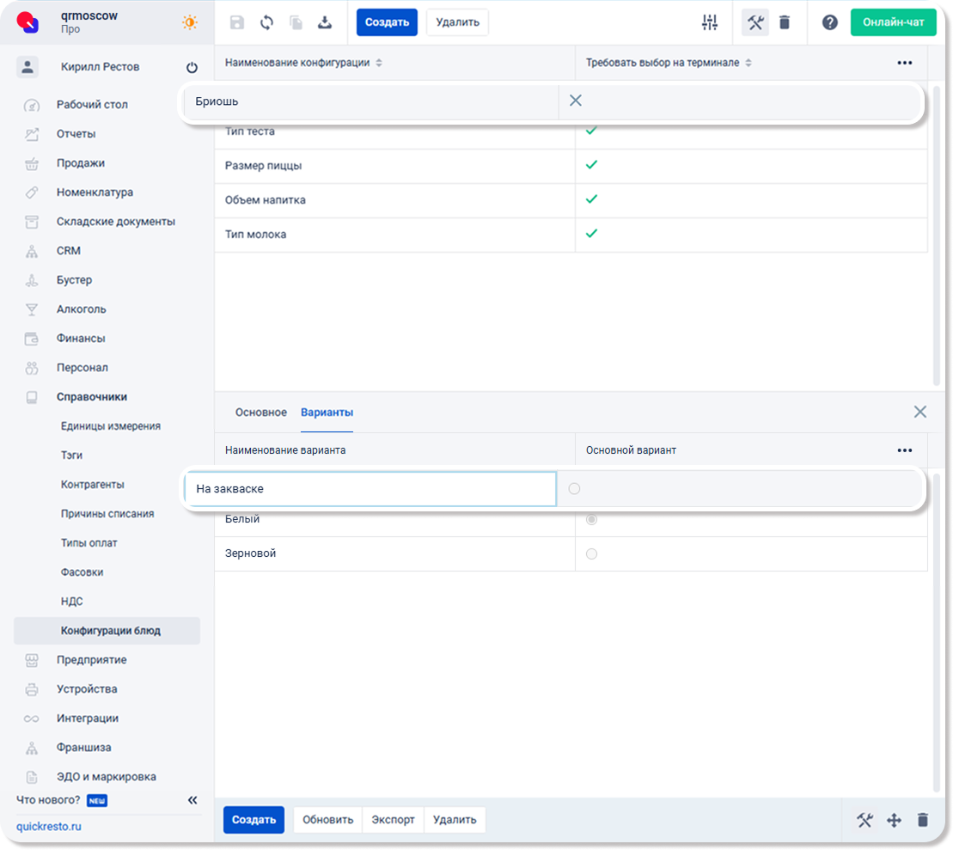This screenshot has height=850, width=953.
Task: Switch to the Варианты tab
Action: pyautogui.click(x=327, y=413)
